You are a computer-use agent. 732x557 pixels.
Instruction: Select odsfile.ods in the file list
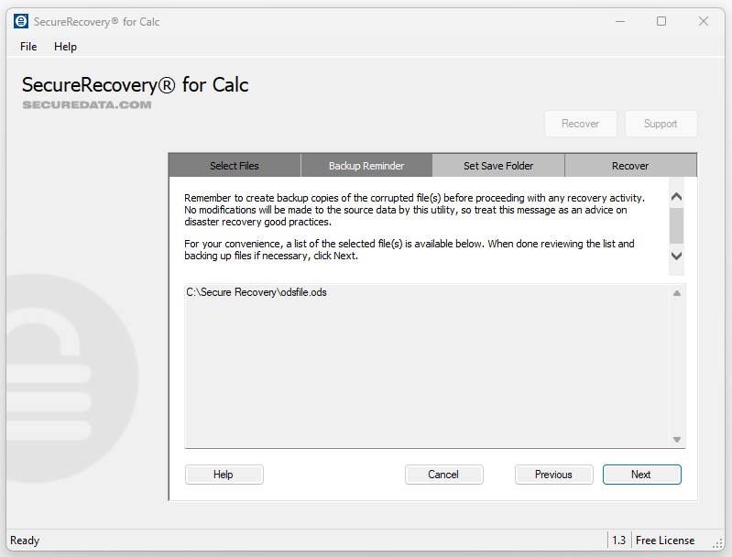(x=257, y=292)
